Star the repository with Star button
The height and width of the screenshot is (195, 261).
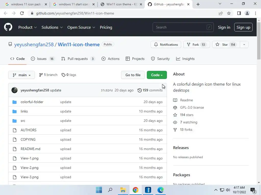pyautogui.click(x=226, y=45)
